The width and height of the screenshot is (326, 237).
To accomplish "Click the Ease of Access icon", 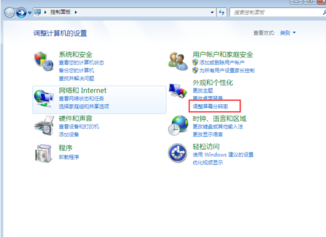I will (178, 153).
